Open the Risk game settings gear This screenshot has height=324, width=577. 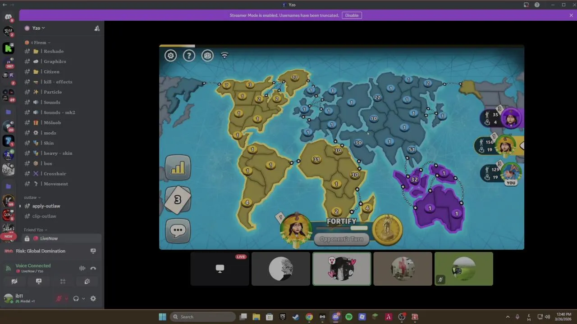tap(170, 55)
